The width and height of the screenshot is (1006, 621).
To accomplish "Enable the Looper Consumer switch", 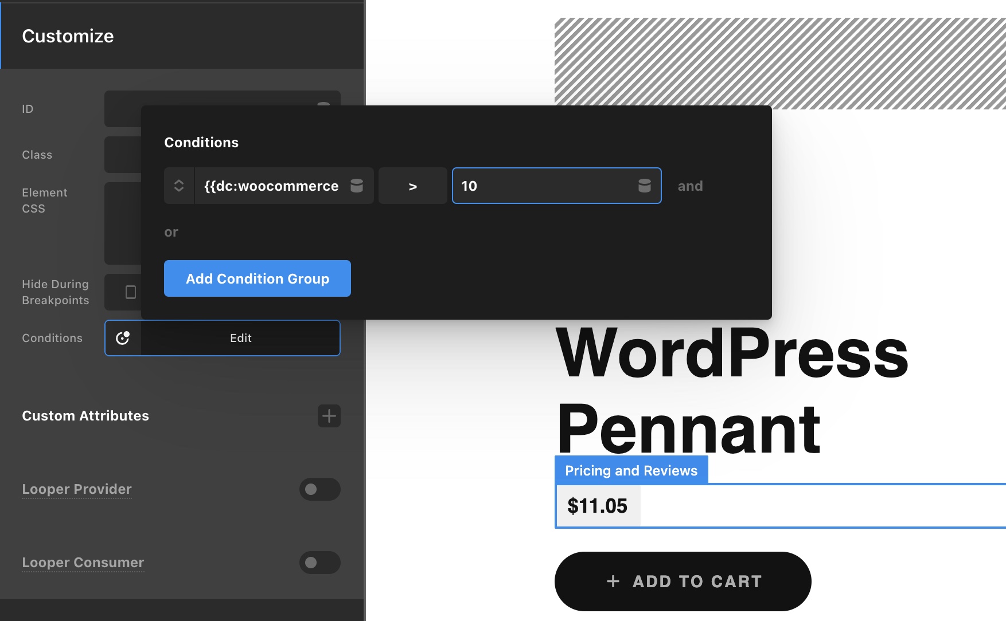I will 320,563.
